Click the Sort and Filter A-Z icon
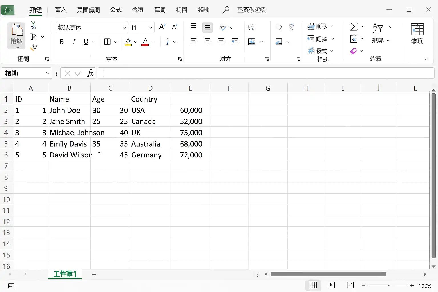 pyautogui.click(x=378, y=28)
